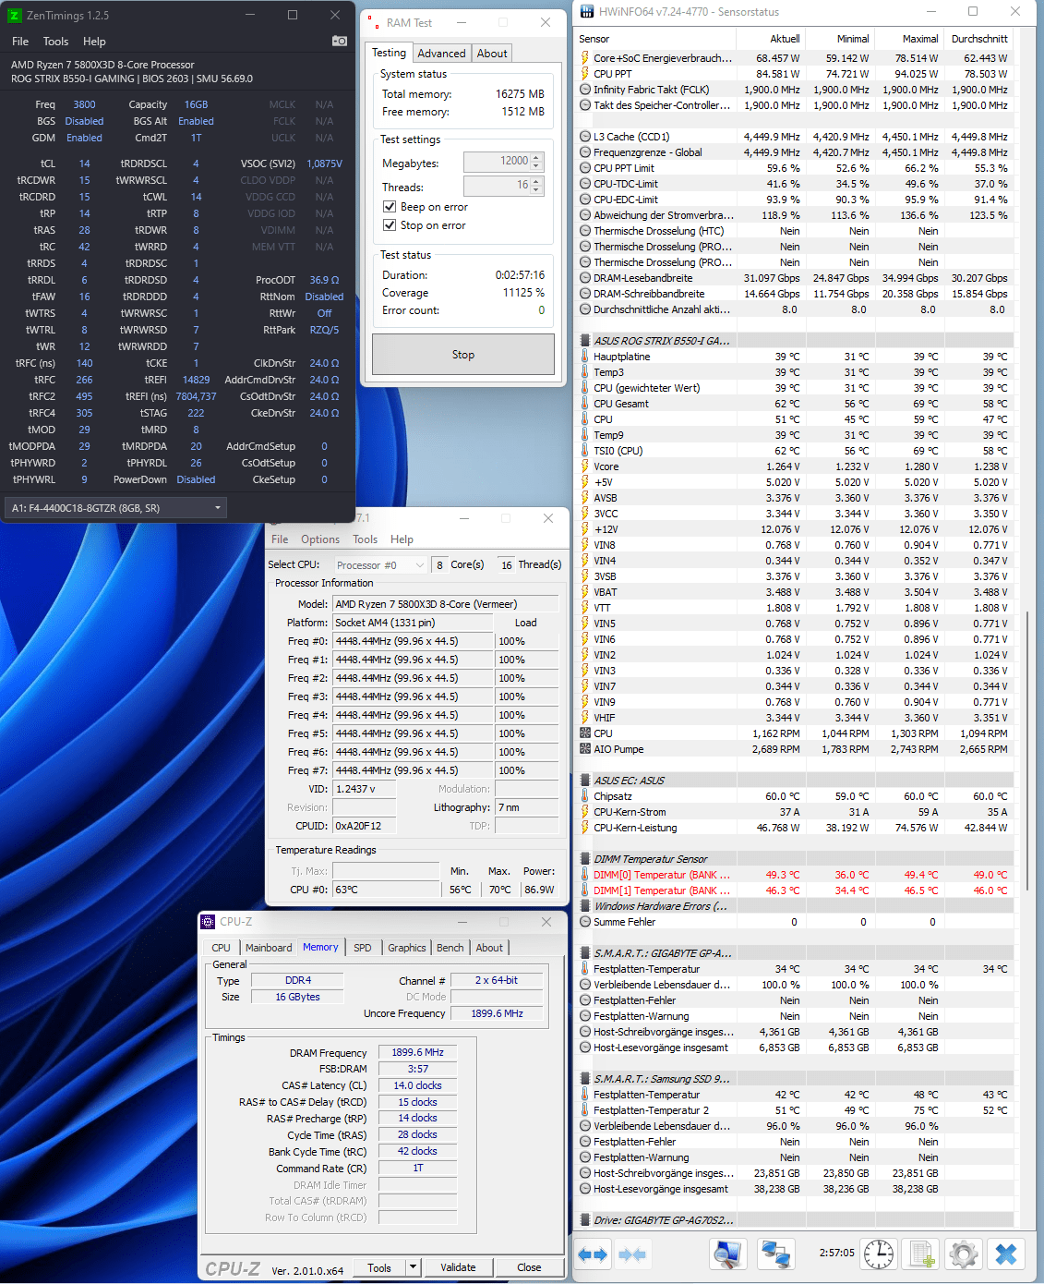This screenshot has width=1044, height=1284.
Task: Open the ZenTimings Tools menu
Action: [x=55, y=42]
